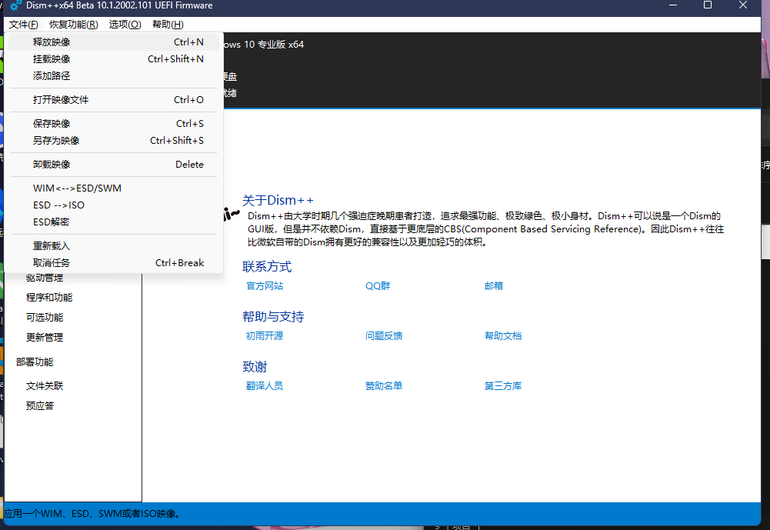Click the Dism++ app icon in title bar

[16, 5]
